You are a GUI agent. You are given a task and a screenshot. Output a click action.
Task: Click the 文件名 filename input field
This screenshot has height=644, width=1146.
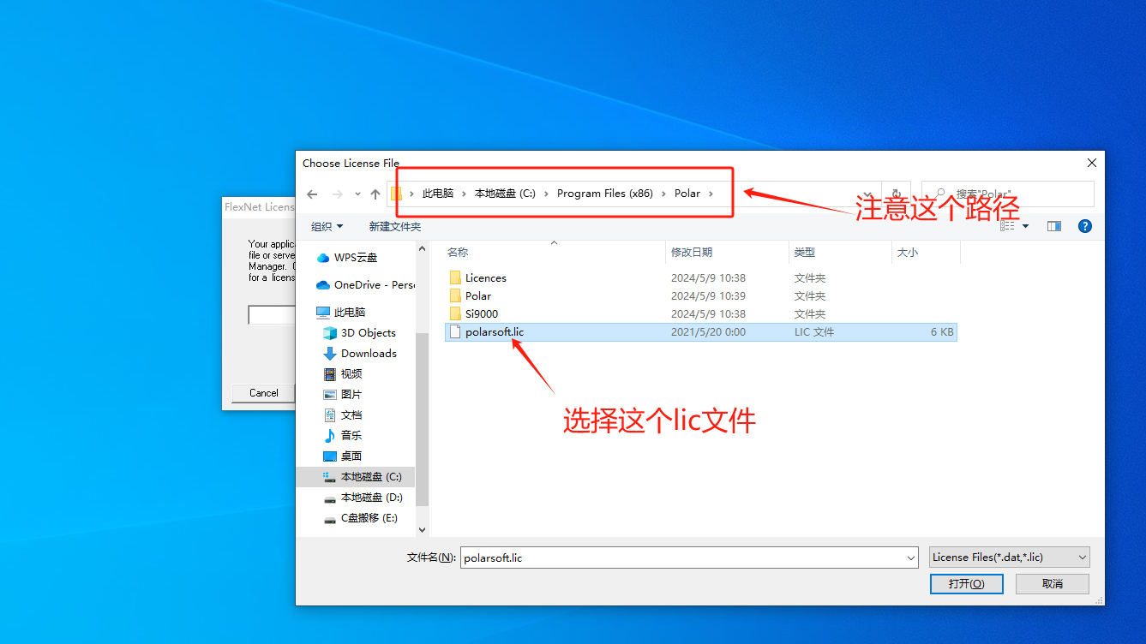pyautogui.click(x=682, y=558)
